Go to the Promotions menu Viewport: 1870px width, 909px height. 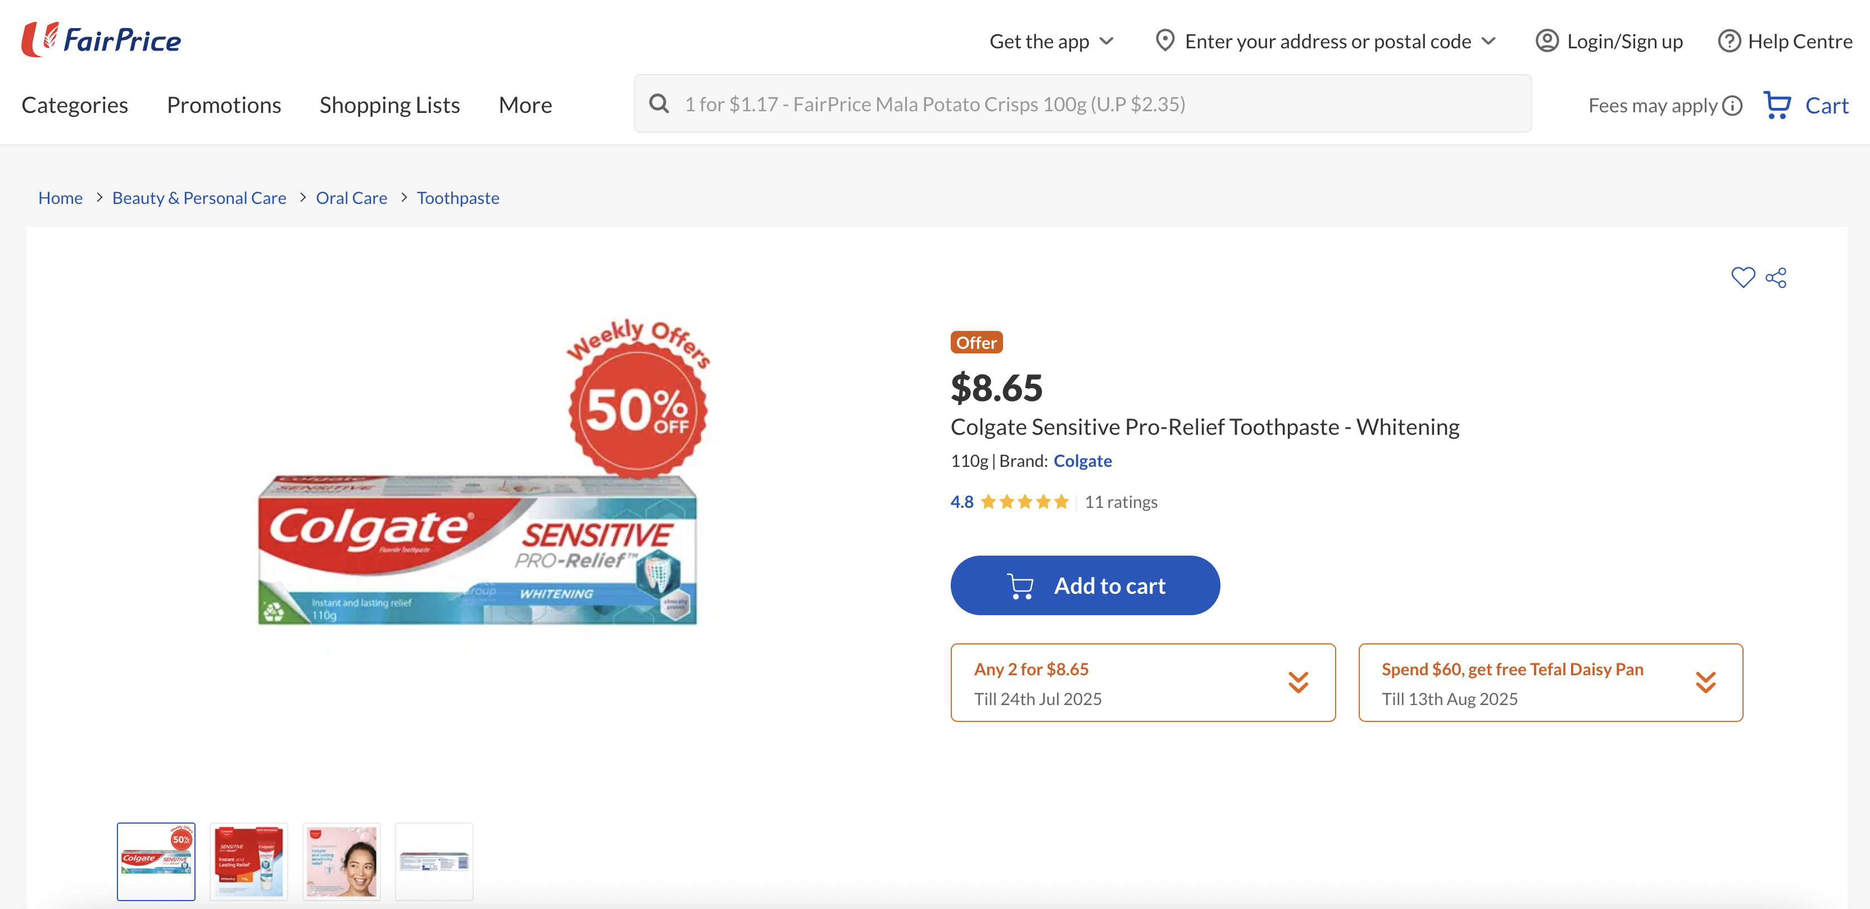click(224, 105)
